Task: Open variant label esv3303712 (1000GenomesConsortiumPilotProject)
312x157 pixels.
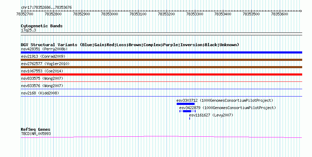Action: [225, 100]
